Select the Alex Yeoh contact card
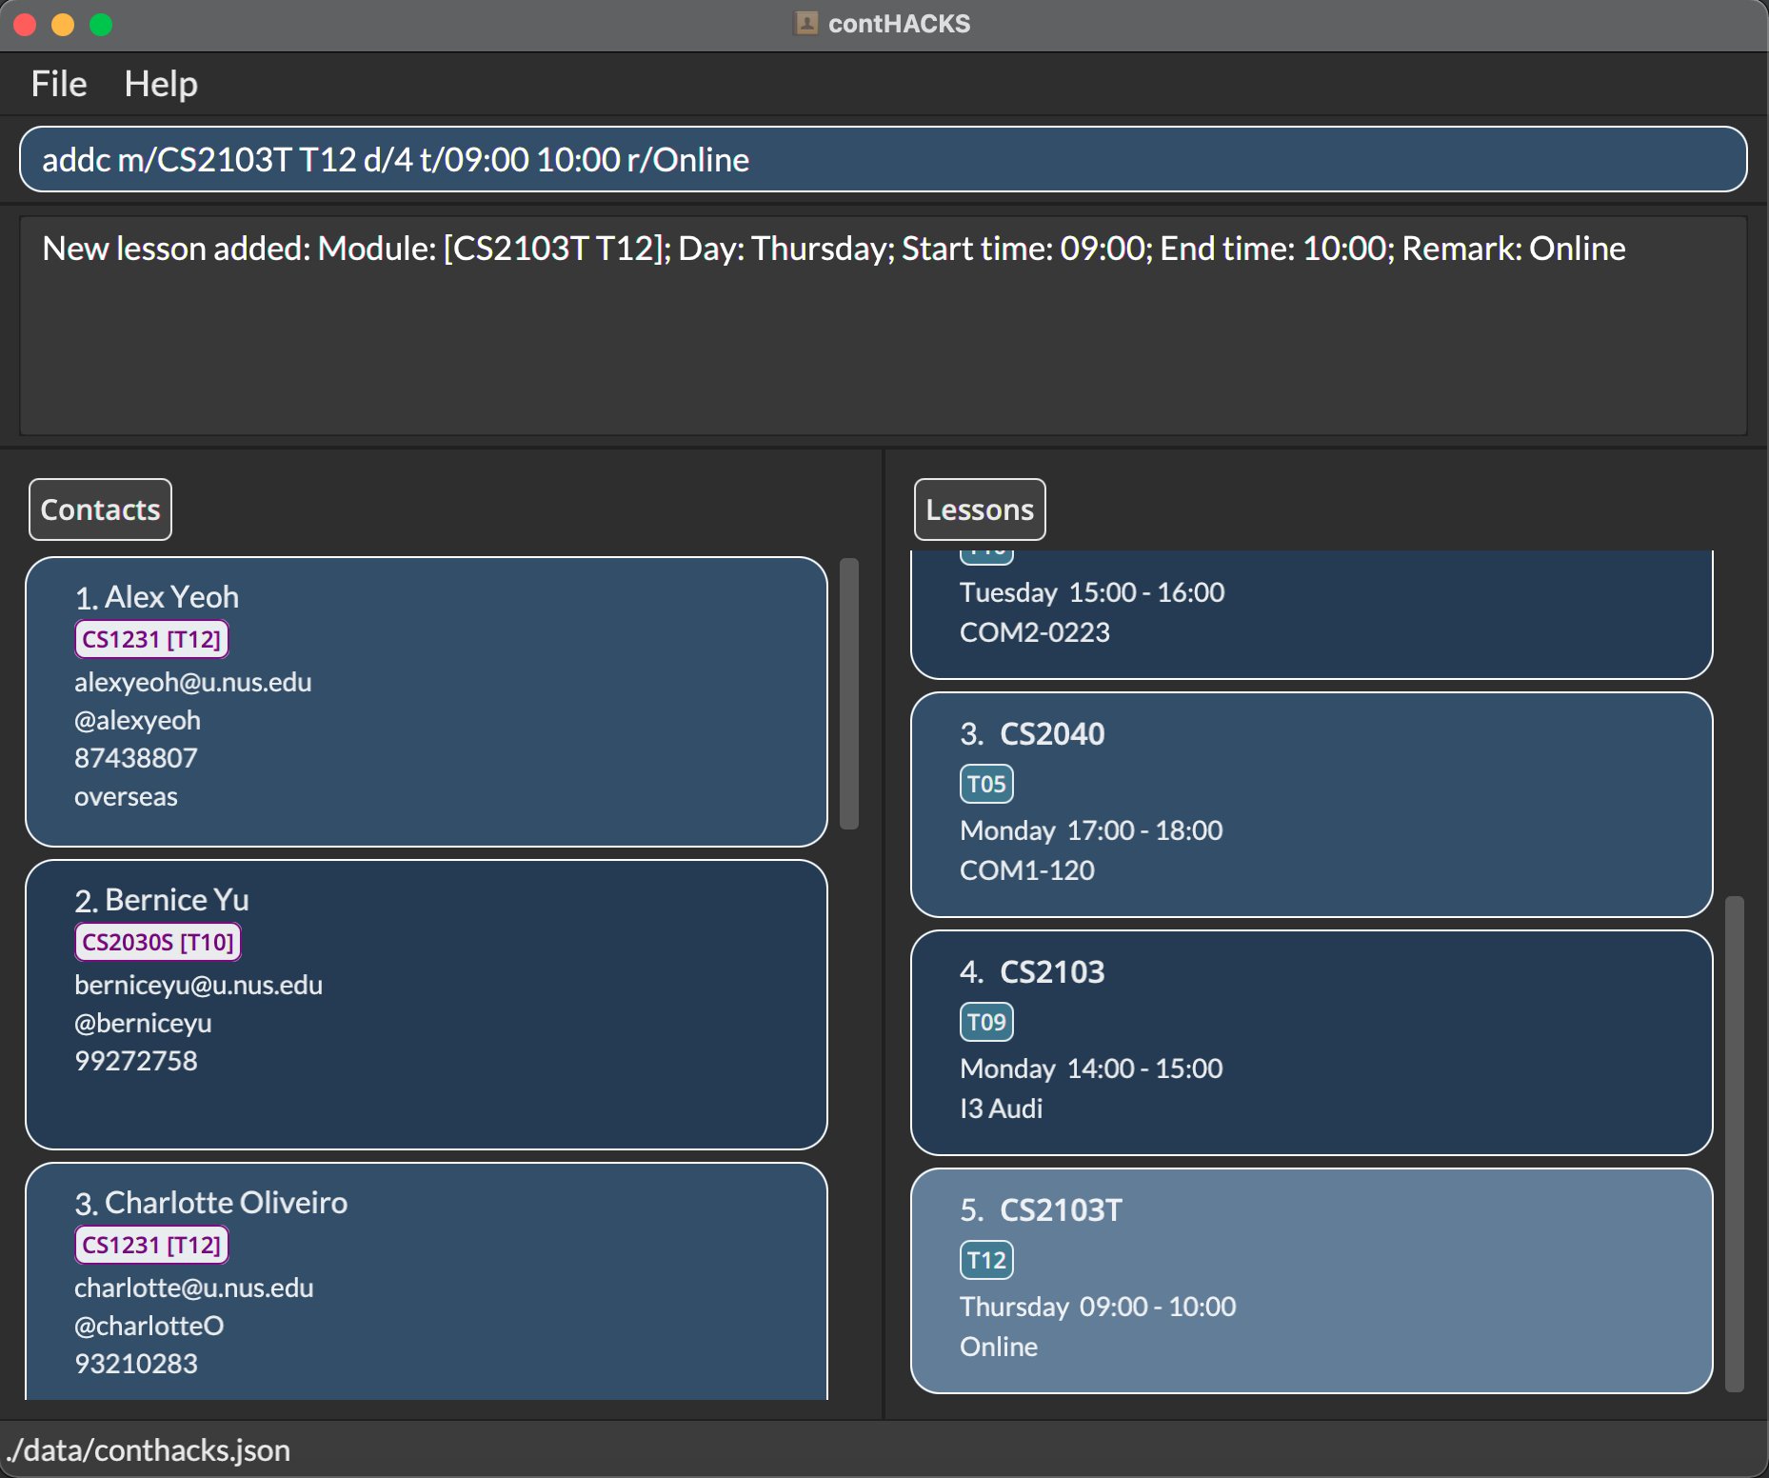This screenshot has height=1478, width=1769. click(x=426, y=701)
